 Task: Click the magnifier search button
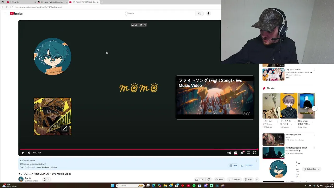[199, 13]
